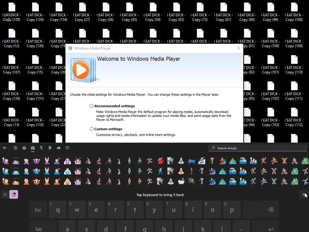Select the people emoji category tab

33,148
